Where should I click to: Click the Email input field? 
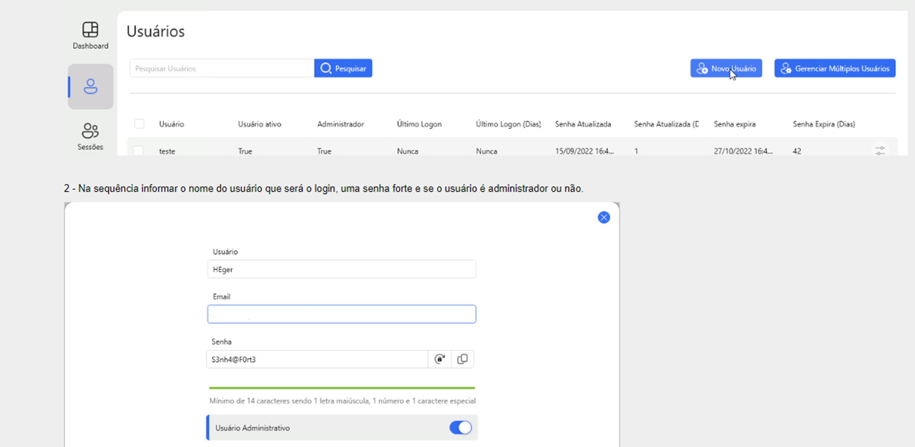(x=341, y=314)
